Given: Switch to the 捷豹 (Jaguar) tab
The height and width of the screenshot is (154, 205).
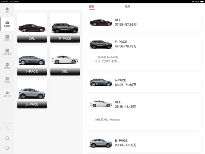Looking at the screenshot, I should [x=92, y=7].
